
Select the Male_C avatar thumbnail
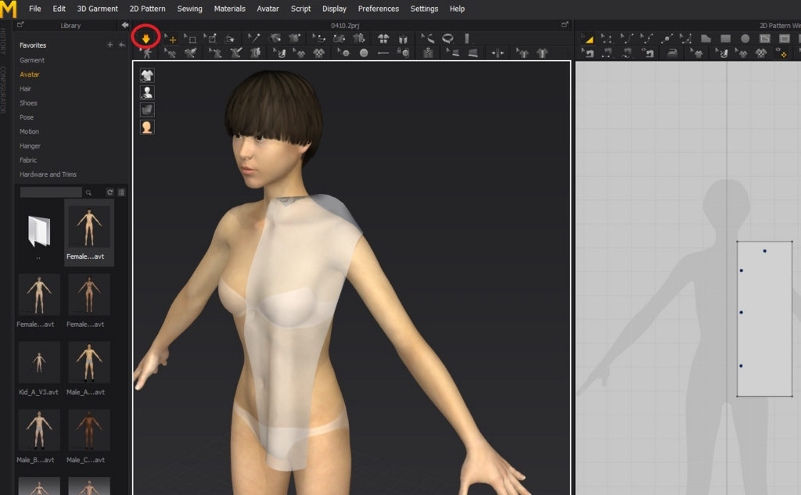pyautogui.click(x=89, y=430)
